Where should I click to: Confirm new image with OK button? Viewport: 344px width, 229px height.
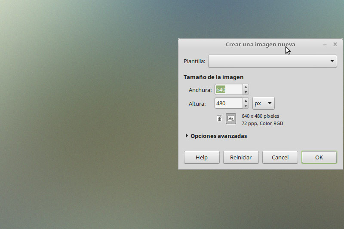click(x=319, y=157)
